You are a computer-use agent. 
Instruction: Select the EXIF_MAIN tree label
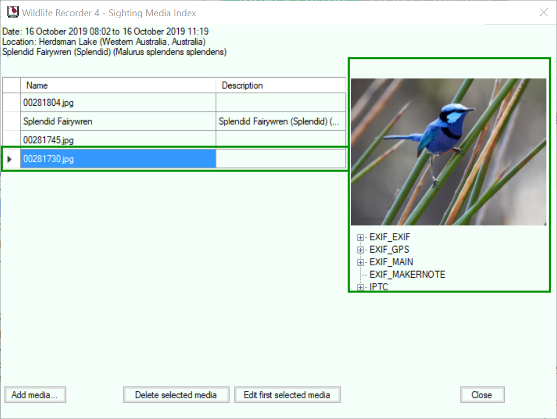point(391,262)
